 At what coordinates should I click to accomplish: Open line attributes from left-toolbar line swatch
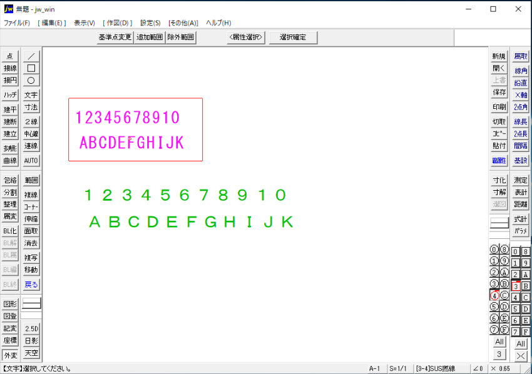pos(31,303)
